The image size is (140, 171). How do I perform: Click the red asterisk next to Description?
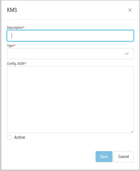point(24,27)
